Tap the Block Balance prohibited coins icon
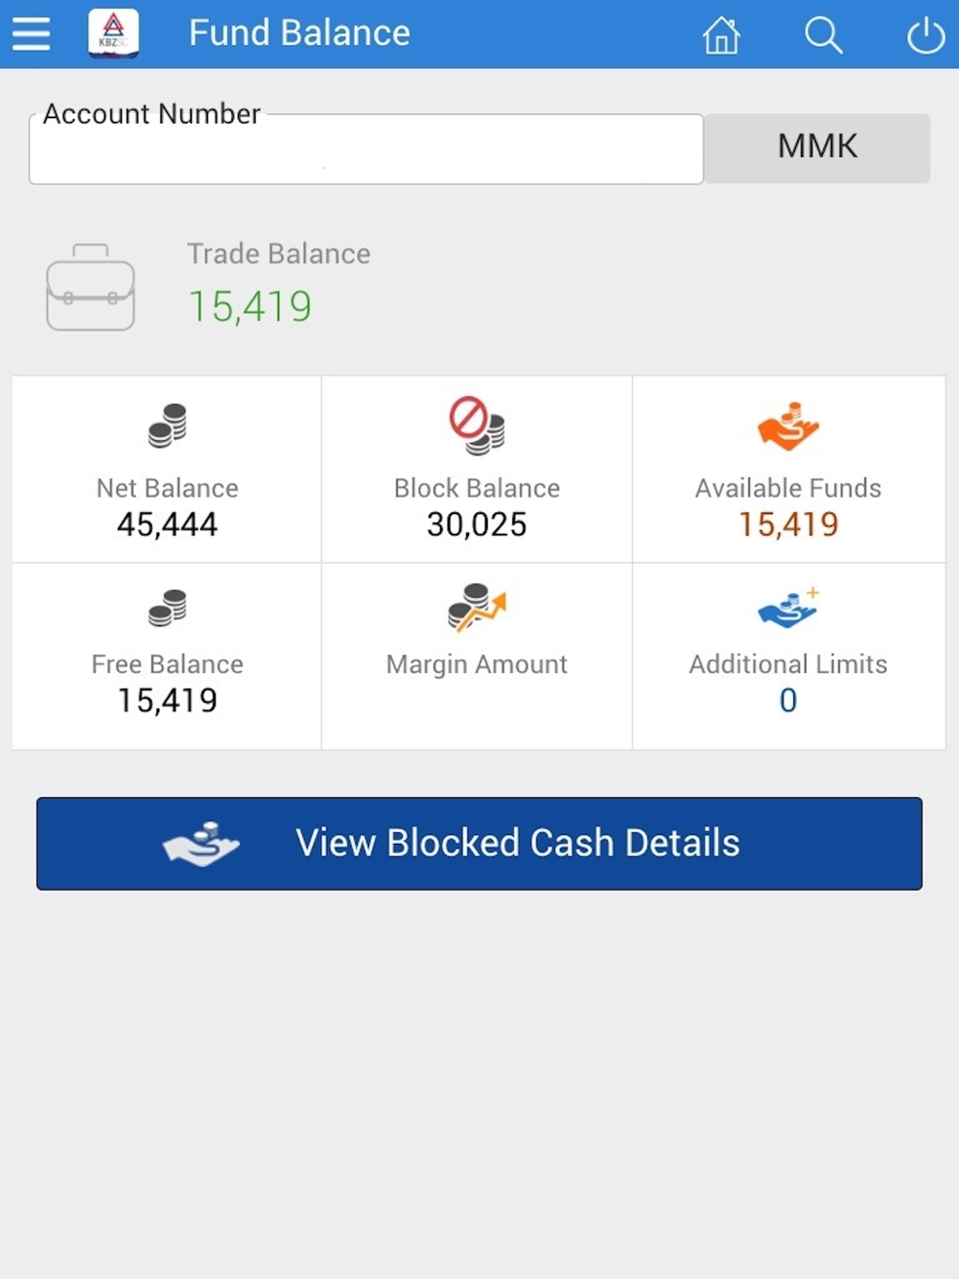This screenshot has height=1279, width=959. pos(477,425)
